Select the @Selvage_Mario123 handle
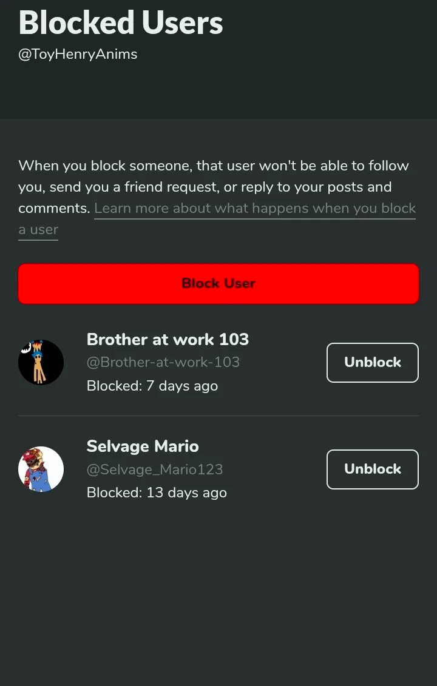Screen dimensions: 437x686 155,469
